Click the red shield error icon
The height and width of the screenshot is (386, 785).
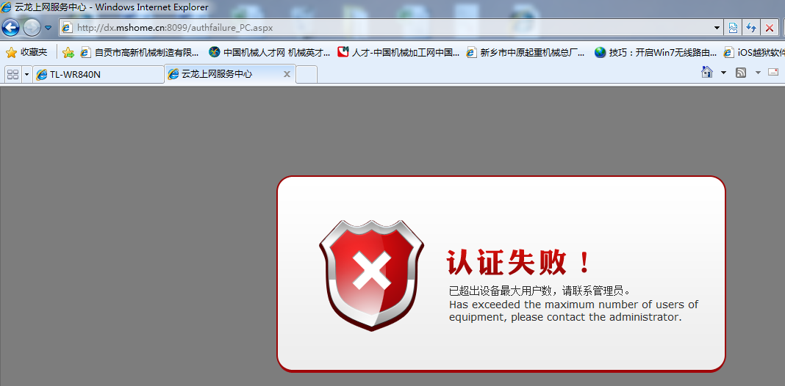tap(371, 275)
